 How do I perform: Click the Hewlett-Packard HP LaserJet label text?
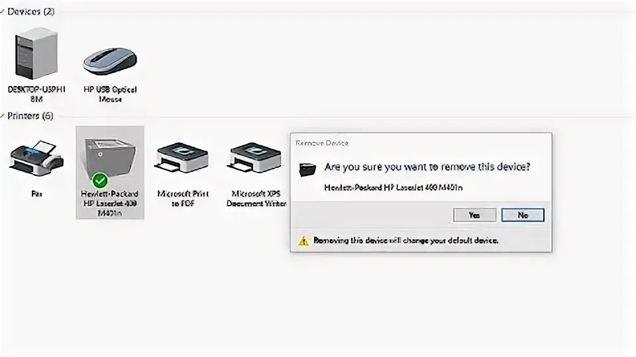point(109,203)
